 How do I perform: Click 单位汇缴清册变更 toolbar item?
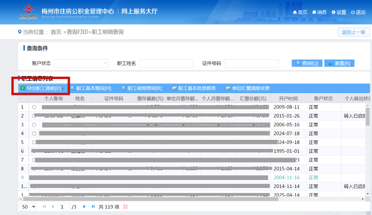point(247,88)
